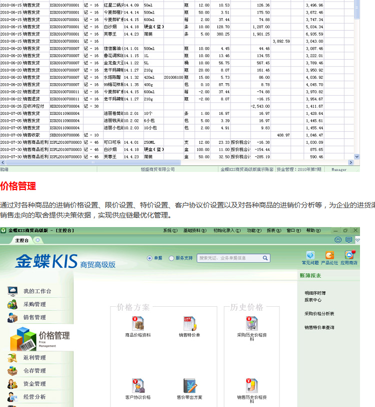
Task: Open 基础资料(B) menu
Action: pyautogui.click(x=195, y=231)
